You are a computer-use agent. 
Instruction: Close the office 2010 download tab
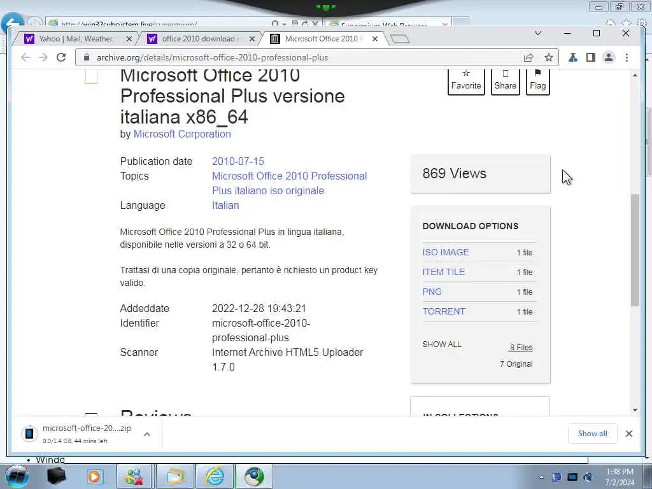tap(252, 39)
